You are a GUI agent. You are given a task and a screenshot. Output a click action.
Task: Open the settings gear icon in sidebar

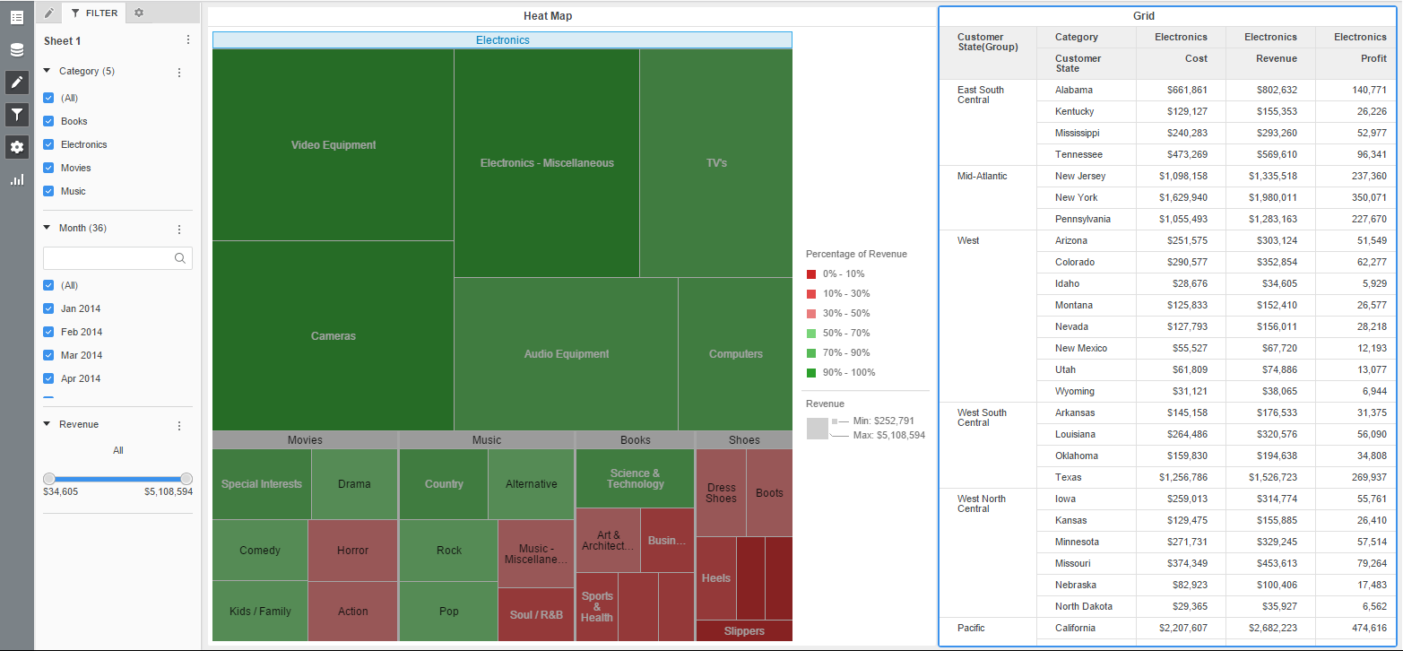[x=16, y=146]
